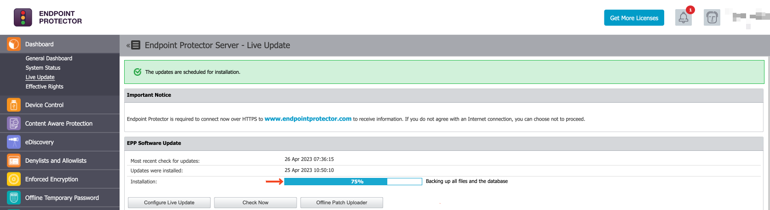Open Content Aware Protection menu section
Viewport: 770px width, 210px height.
tap(60, 123)
